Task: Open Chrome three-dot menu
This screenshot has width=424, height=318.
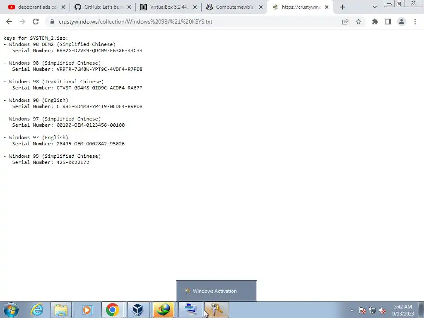Action: pos(415,22)
